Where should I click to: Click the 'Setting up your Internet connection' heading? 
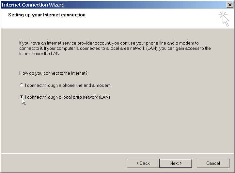pos(47,15)
